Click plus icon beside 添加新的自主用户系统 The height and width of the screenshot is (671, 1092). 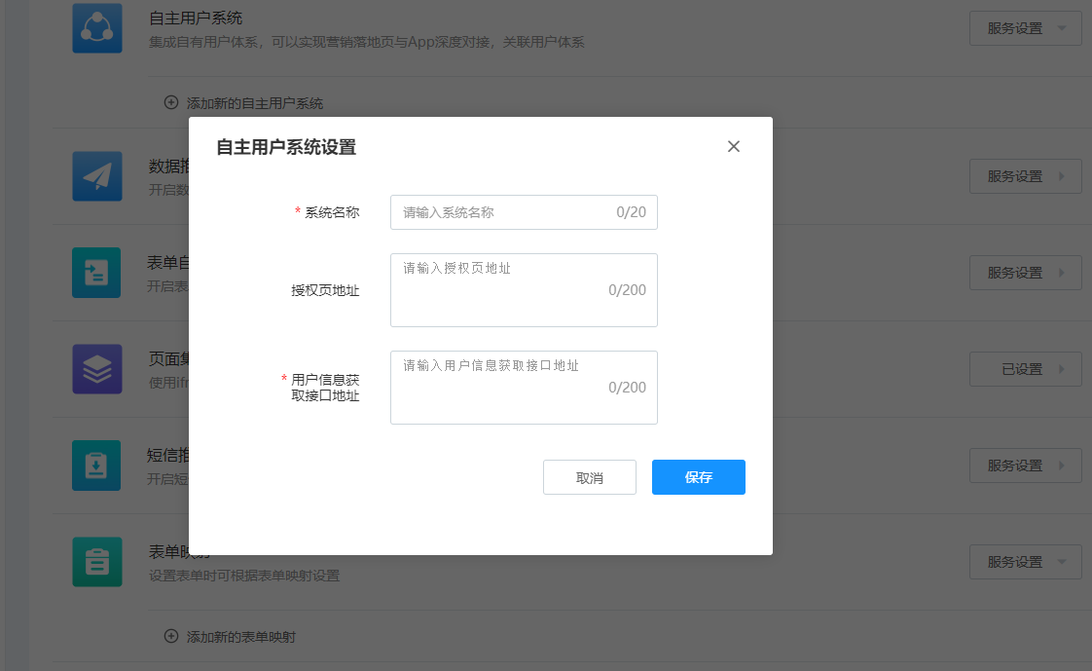tap(171, 102)
